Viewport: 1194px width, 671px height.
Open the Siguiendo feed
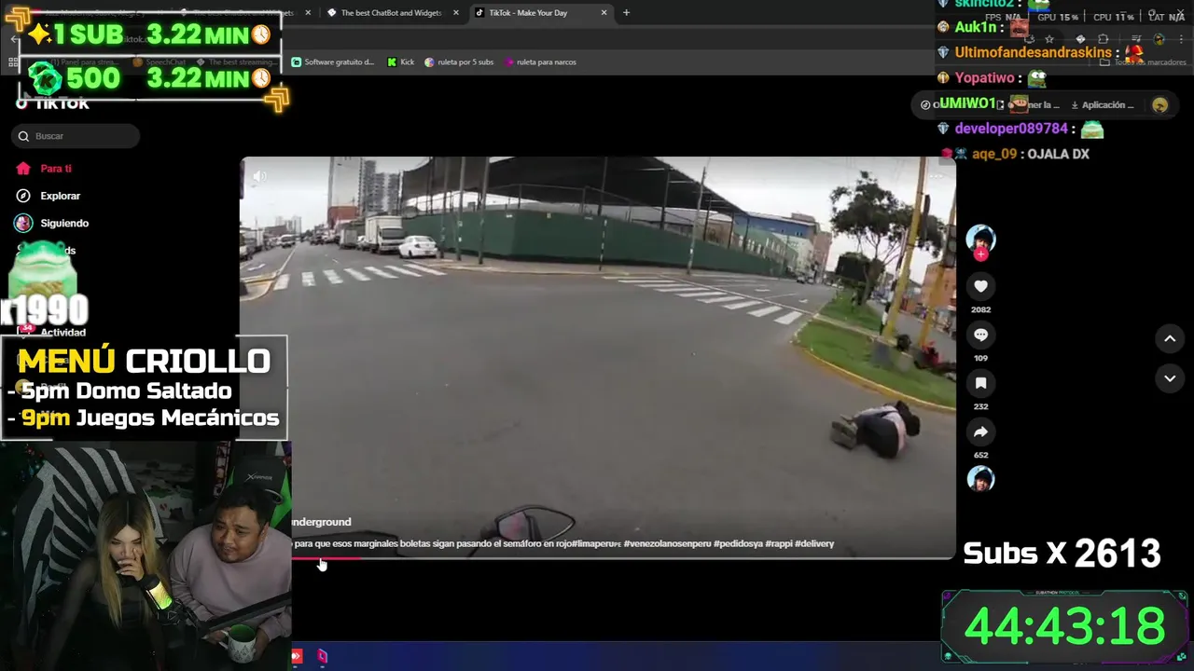(64, 223)
